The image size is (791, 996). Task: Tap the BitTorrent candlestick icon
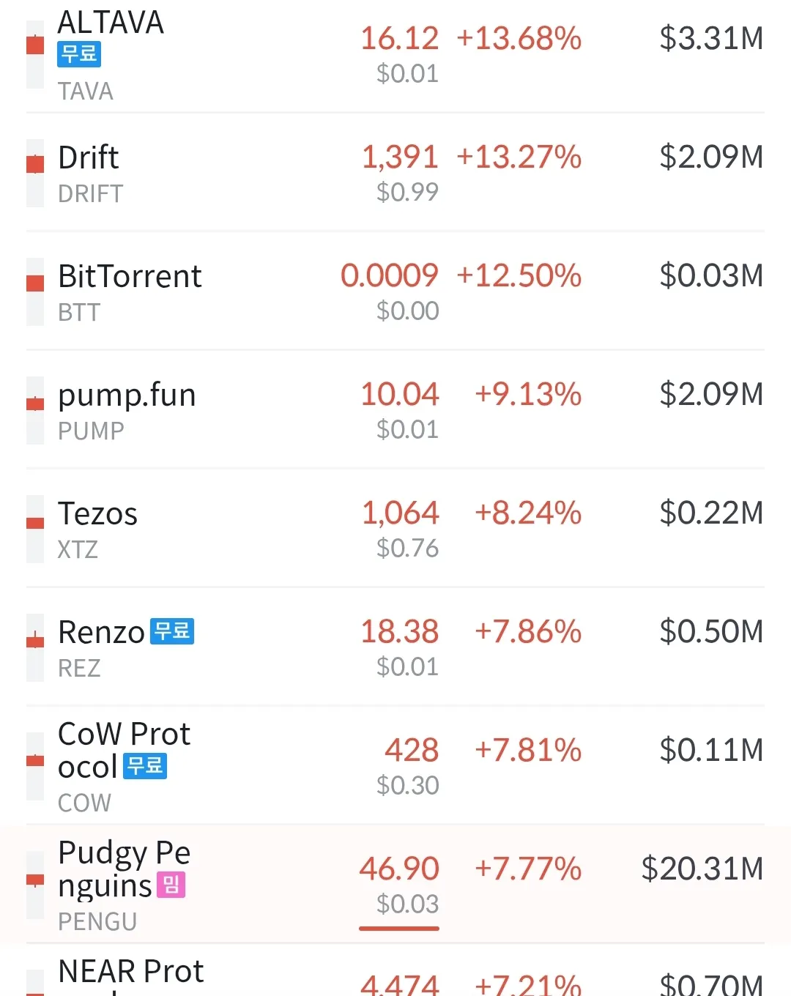pyautogui.click(x=35, y=291)
